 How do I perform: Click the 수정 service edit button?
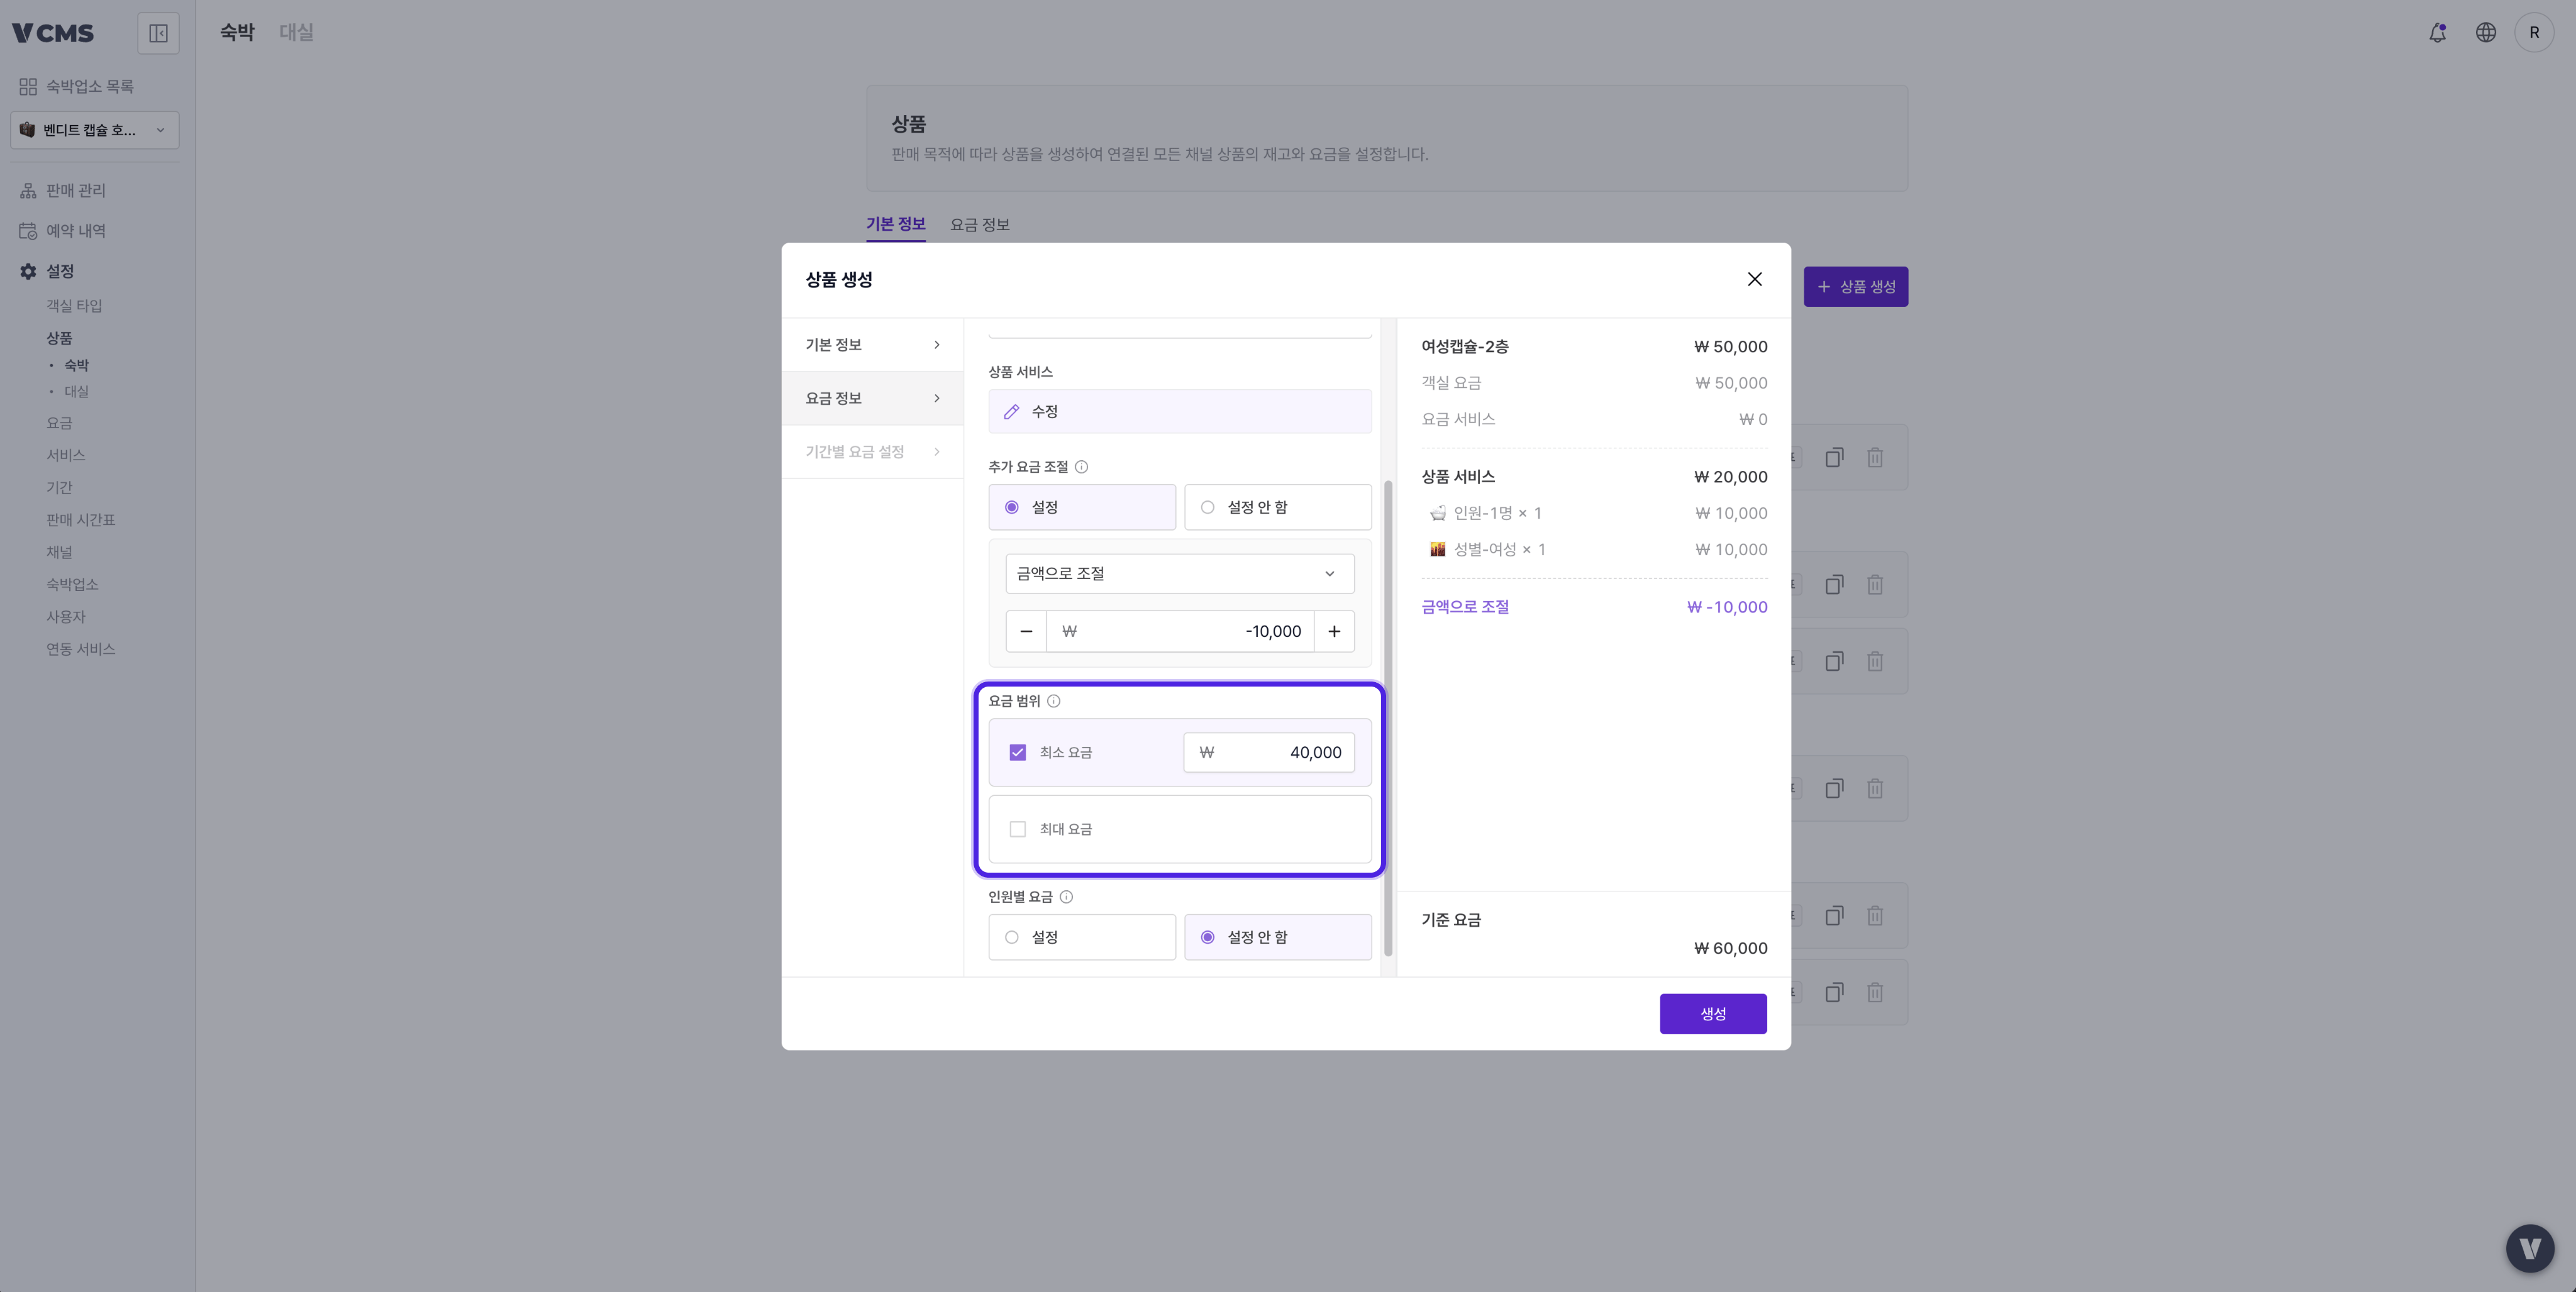1180,411
